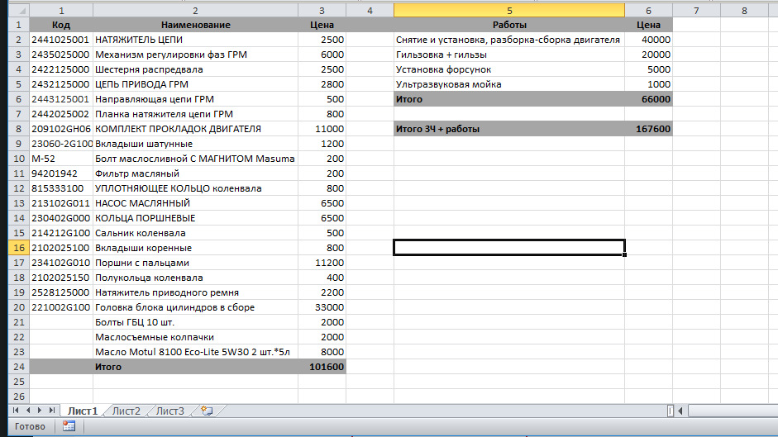Select works price cell 40000
This screenshot has width=778, height=437.
648,40
